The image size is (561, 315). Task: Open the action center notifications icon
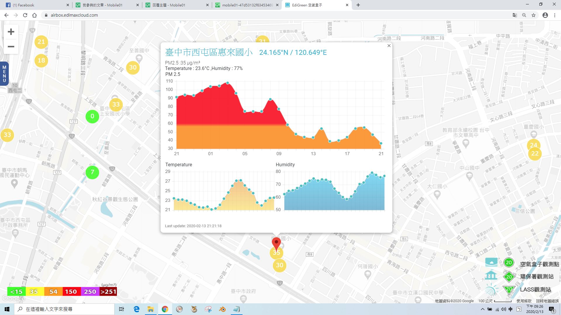tap(552, 309)
